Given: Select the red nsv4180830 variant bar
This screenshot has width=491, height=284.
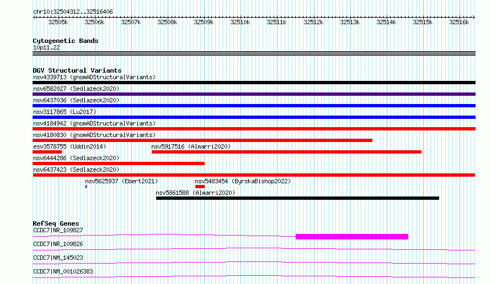Looking at the screenshot, I should [x=202, y=140].
